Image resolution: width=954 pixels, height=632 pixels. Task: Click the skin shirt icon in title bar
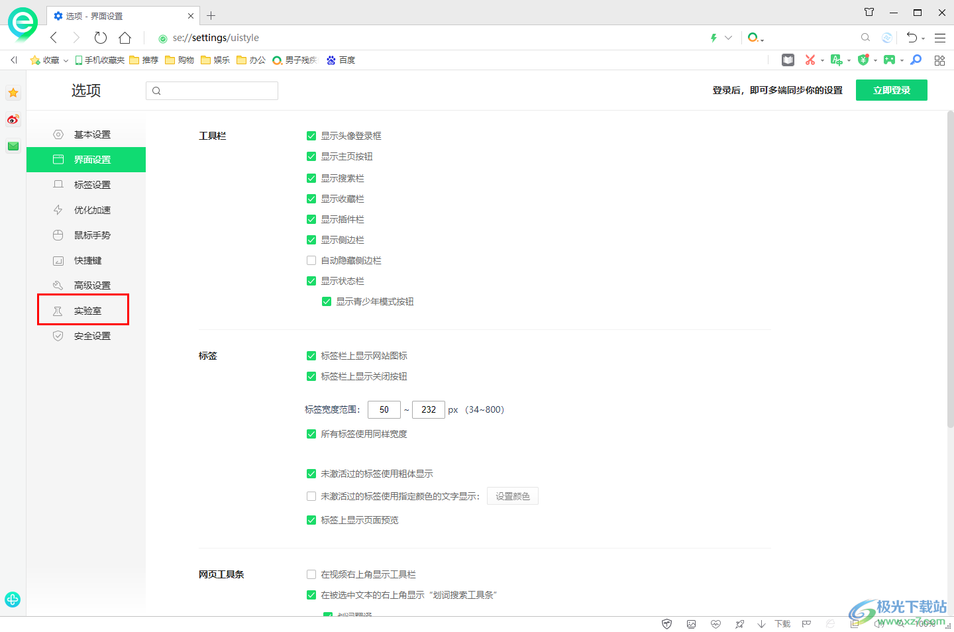point(869,12)
